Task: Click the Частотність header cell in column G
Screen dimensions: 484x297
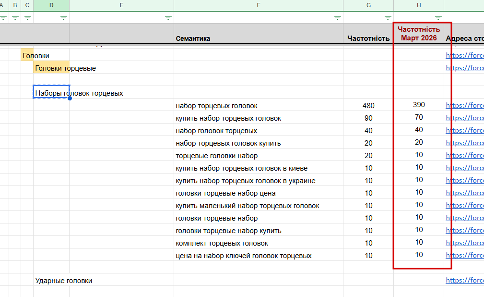Action: point(368,34)
